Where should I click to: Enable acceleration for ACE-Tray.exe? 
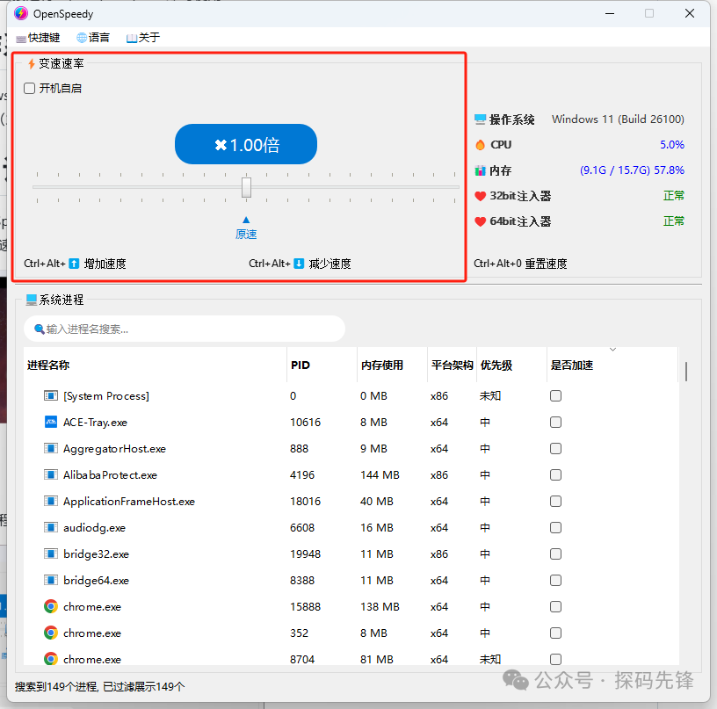pyautogui.click(x=555, y=423)
